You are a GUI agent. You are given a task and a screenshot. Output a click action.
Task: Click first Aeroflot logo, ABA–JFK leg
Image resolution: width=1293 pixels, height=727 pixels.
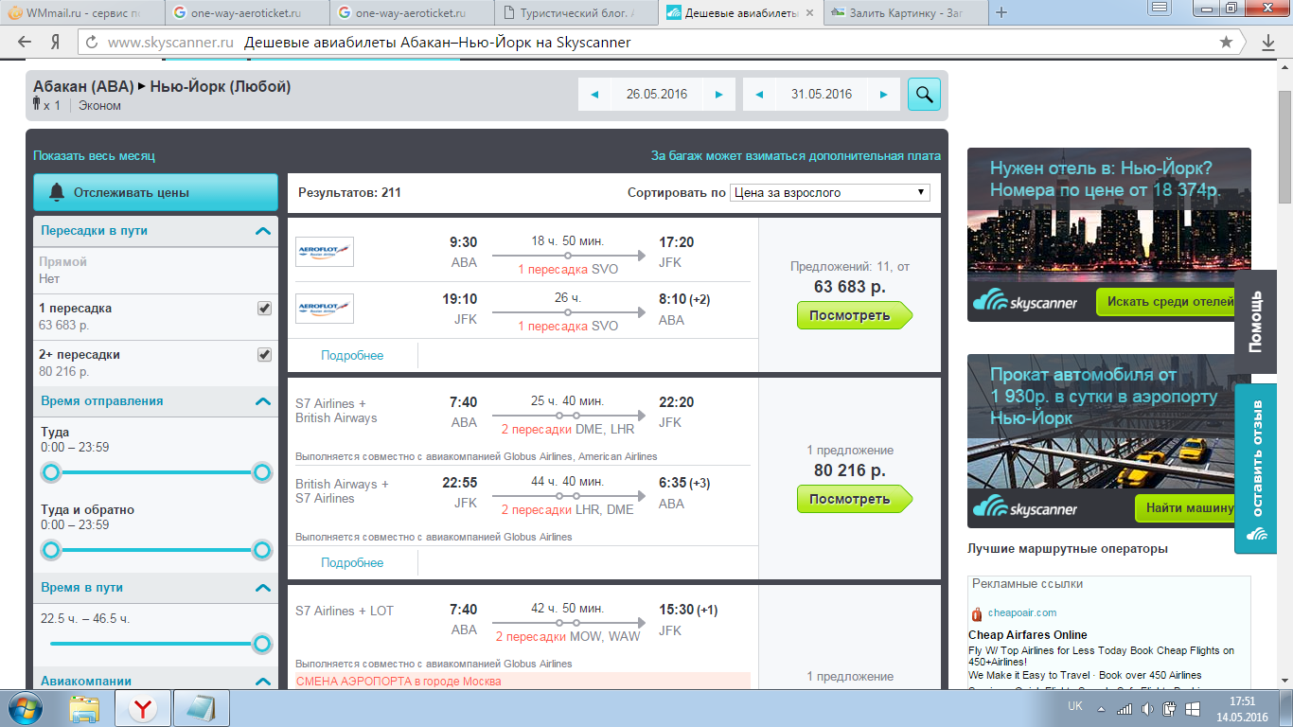tap(325, 252)
